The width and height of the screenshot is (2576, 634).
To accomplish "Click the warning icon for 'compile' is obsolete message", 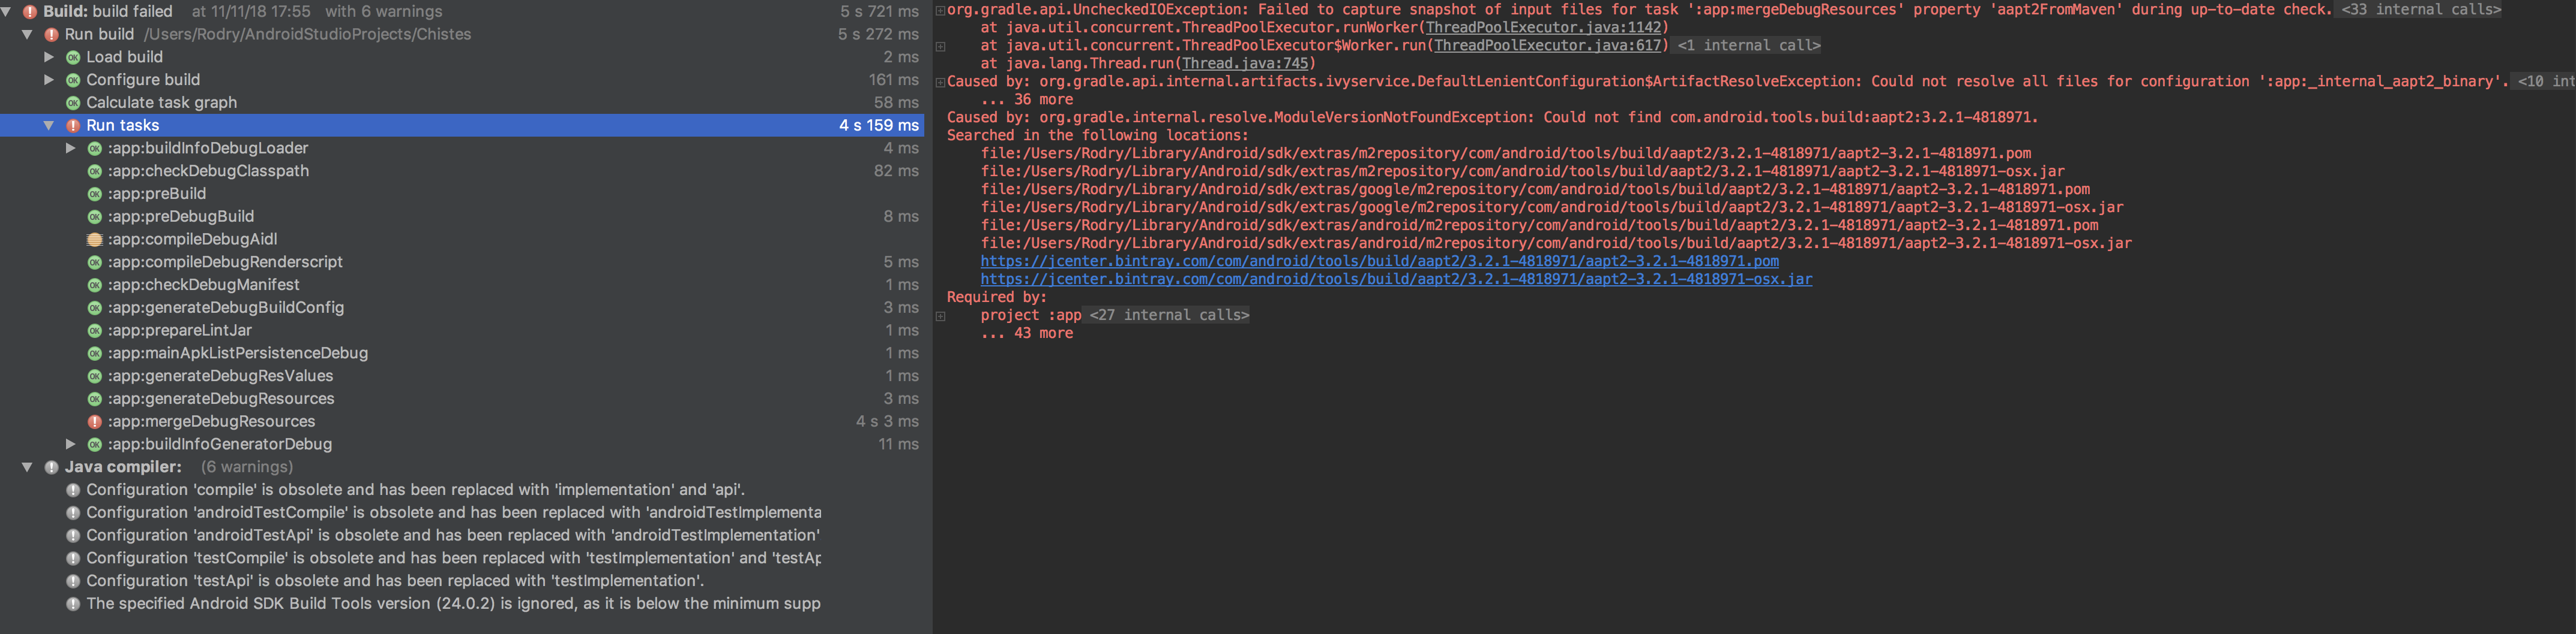I will [x=73, y=490].
